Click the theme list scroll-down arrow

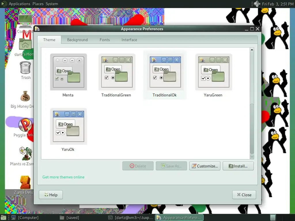click(x=252, y=157)
